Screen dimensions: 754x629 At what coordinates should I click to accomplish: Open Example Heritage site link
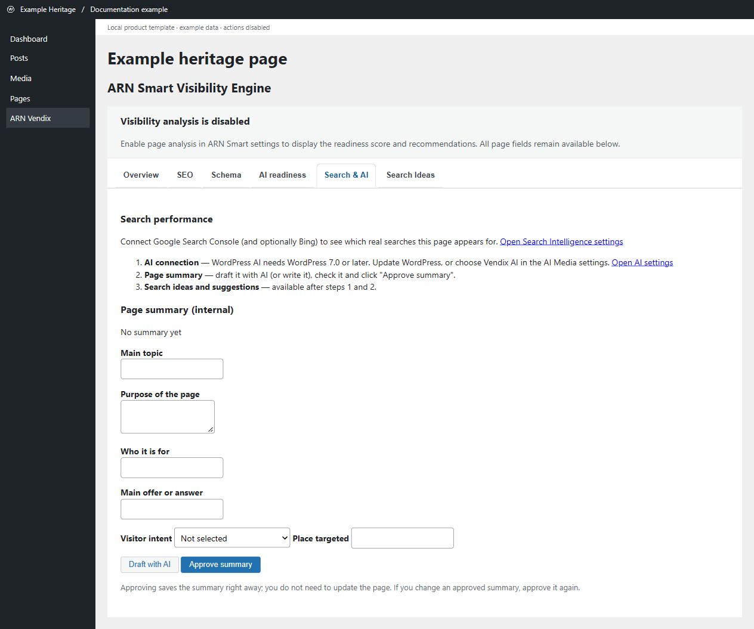(48, 10)
